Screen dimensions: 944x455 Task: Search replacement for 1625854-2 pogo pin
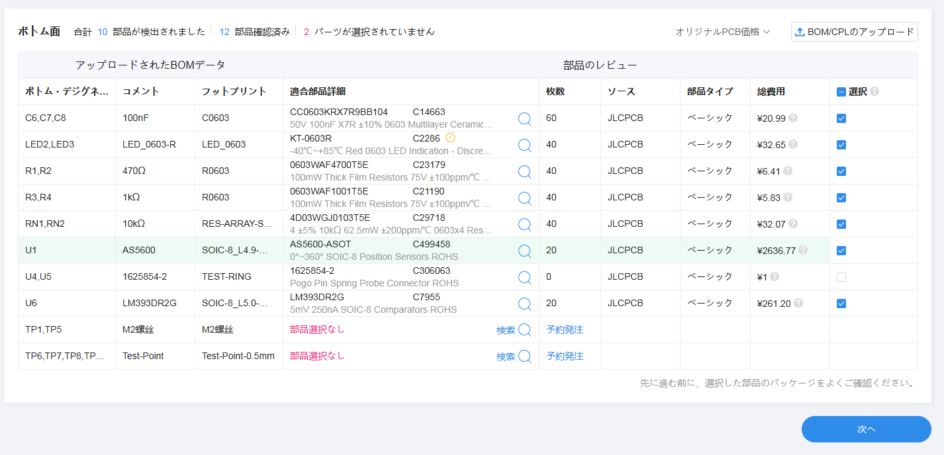tap(524, 277)
